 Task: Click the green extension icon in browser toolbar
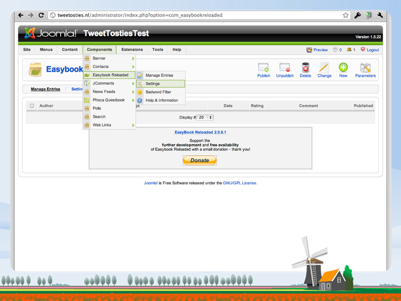tap(369, 15)
